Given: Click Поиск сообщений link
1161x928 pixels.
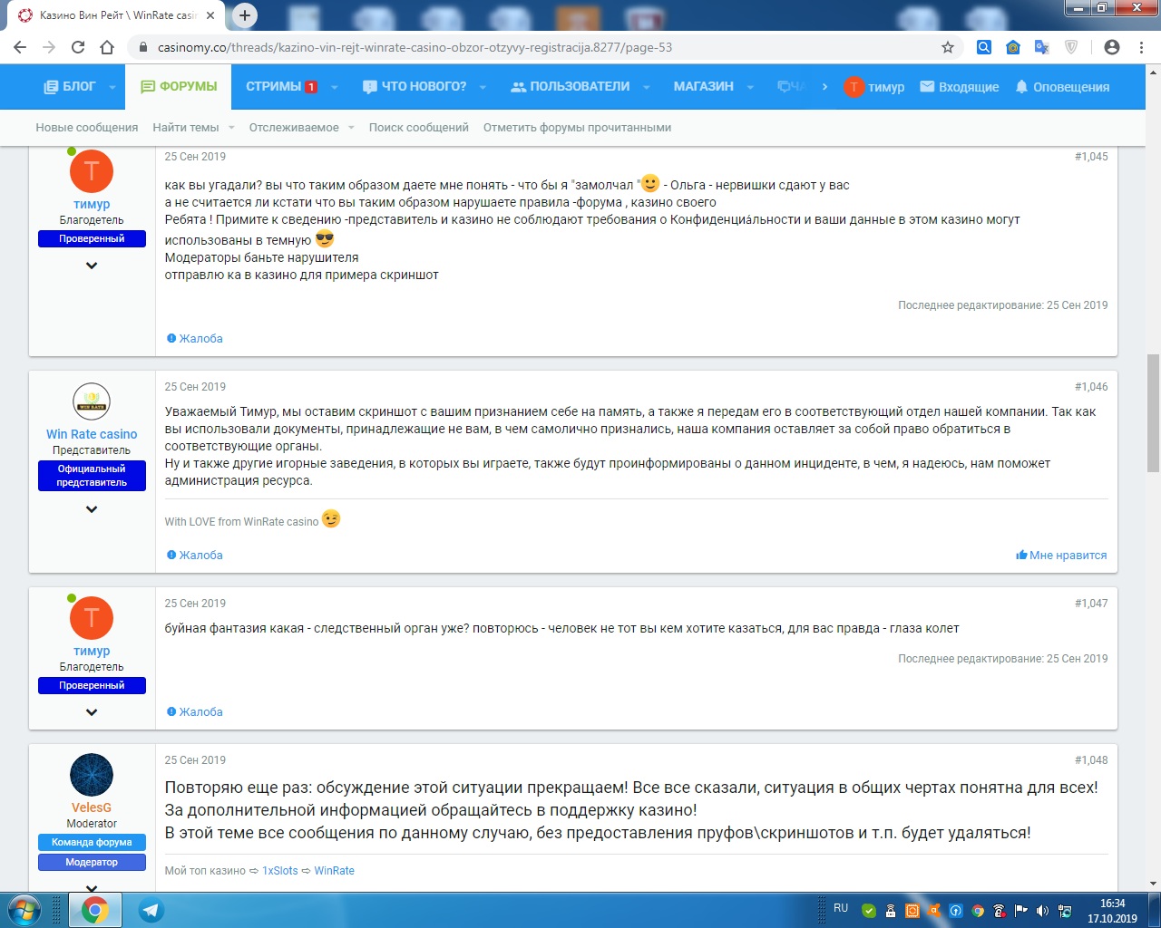Looking at the screenshot, I should tap(419, 128).
